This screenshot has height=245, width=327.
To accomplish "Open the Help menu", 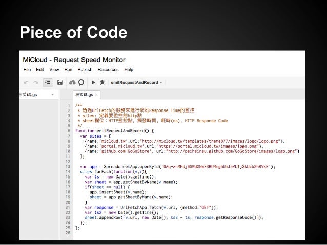I will (x=129, y=70).
